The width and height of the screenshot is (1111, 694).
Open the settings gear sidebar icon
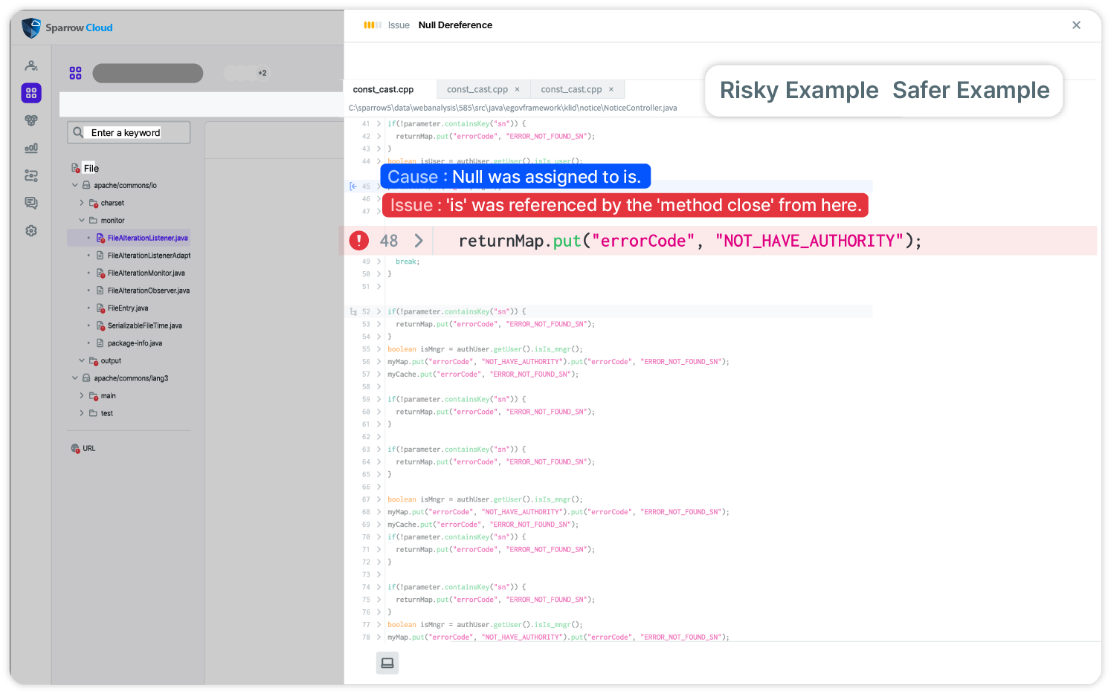point(31,231)
